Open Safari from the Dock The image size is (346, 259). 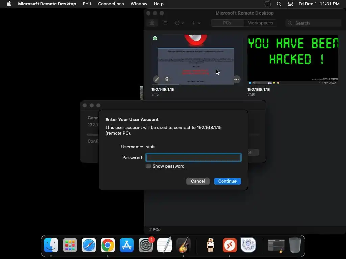pyautogui.click(x=89, y=245)
